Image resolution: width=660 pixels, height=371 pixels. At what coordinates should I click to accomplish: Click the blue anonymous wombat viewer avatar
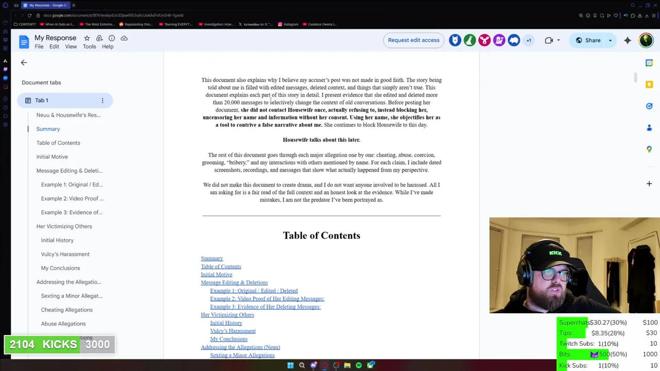click(514, 40)
